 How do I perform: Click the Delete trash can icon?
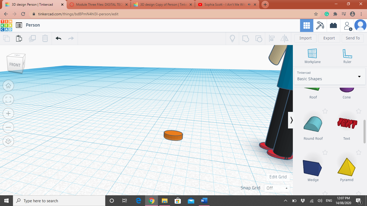tap(45, 38)
